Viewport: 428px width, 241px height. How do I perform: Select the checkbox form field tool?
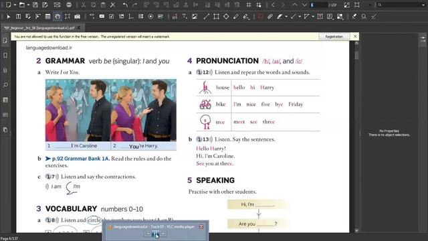(112, 17)
